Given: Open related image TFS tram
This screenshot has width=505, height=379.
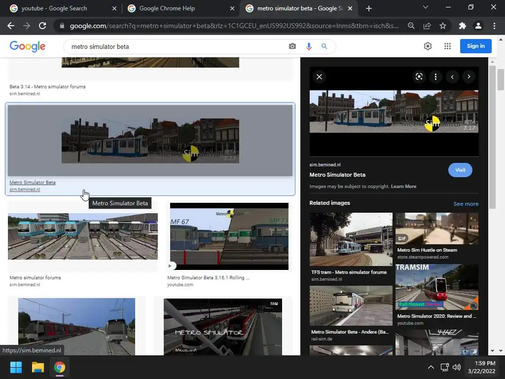Looking at the screenshot, I should click(351, 239).
